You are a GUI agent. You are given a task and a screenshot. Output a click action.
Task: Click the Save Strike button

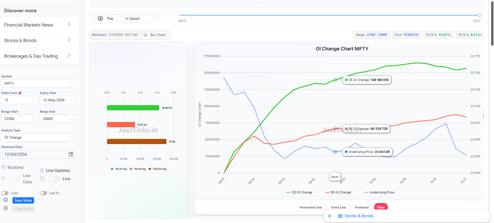[23, 200]
